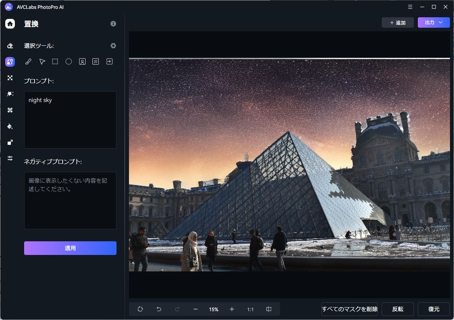Open the eraser tool in sidebar

(x=10, y=46)
